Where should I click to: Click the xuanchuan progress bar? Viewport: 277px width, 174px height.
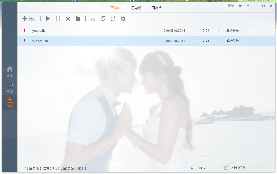coord(206,41)
